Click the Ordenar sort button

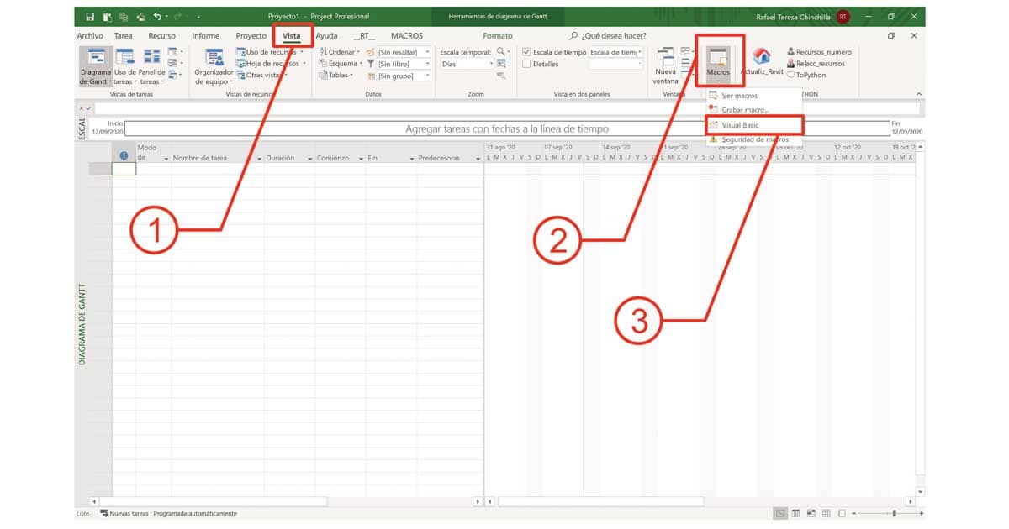[x=340, y=52]
